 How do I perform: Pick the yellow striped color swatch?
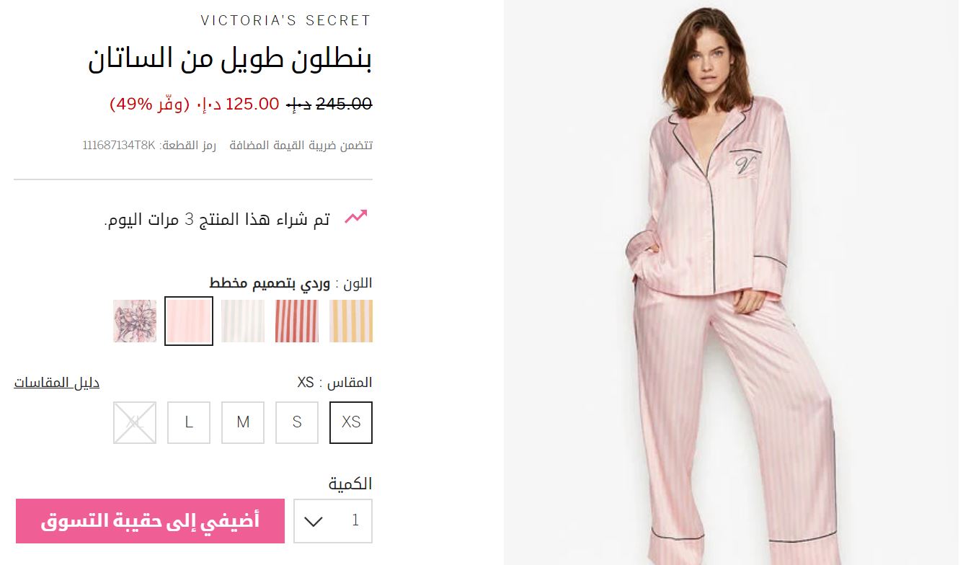click(351, 321)
